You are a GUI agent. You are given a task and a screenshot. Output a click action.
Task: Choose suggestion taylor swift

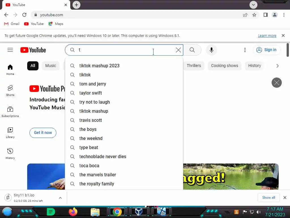(124, 93)
